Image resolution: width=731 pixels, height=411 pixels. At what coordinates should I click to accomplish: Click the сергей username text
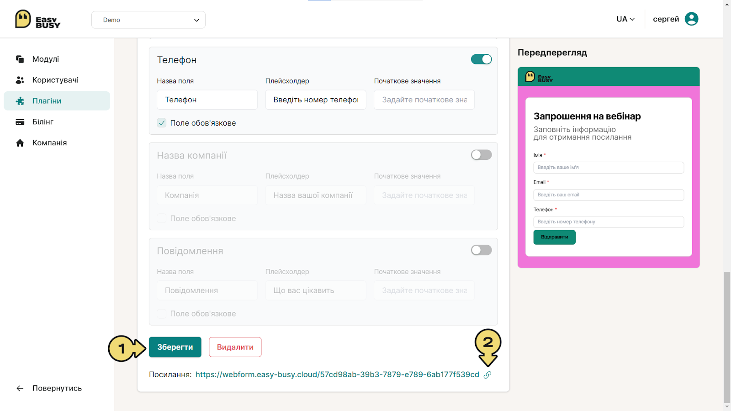click(x=666, y=19)
